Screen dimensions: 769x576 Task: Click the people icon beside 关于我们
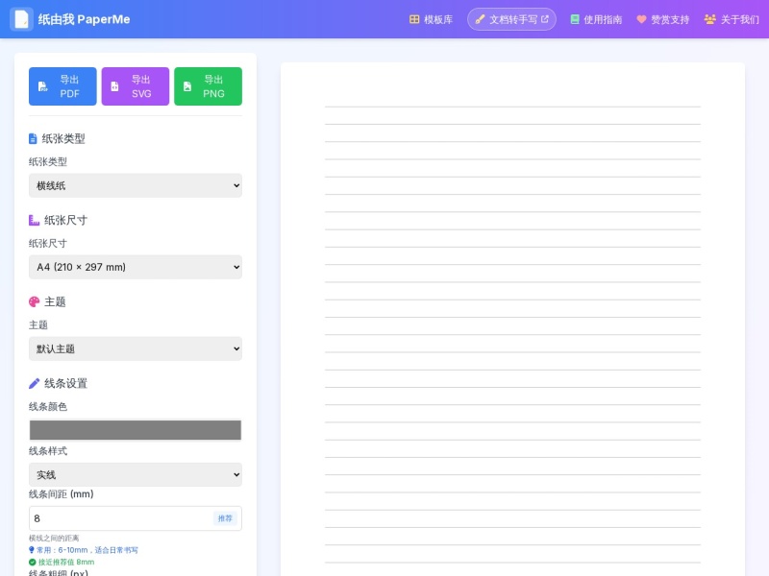[x=709, y=19]
